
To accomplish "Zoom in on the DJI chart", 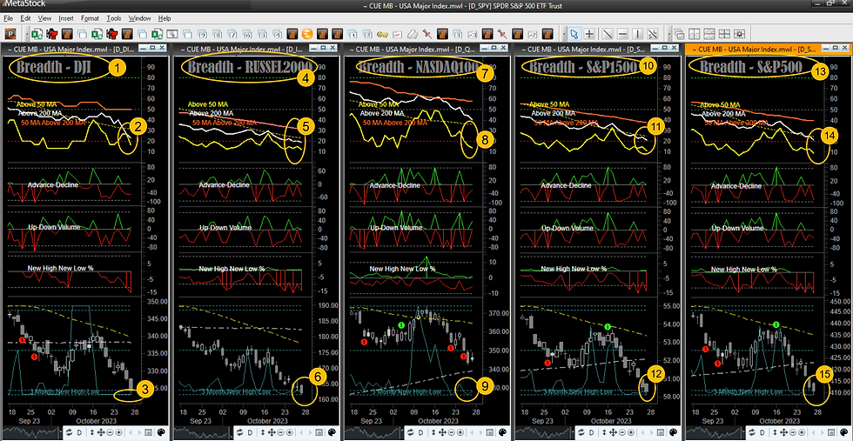I will pos(118,432).
